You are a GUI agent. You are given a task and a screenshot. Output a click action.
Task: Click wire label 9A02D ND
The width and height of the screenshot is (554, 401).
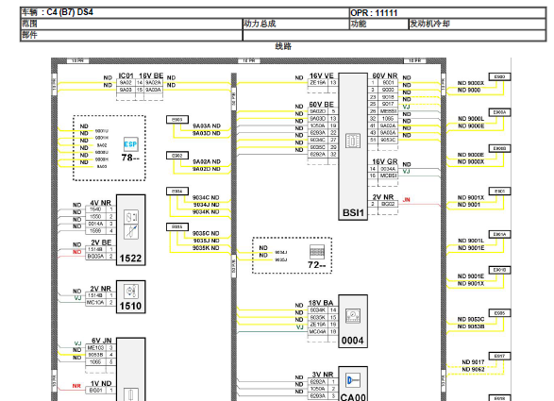(207, 169)
